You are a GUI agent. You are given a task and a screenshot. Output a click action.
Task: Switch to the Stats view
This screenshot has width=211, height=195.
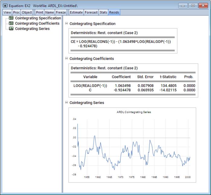click(x=104, y=12)
